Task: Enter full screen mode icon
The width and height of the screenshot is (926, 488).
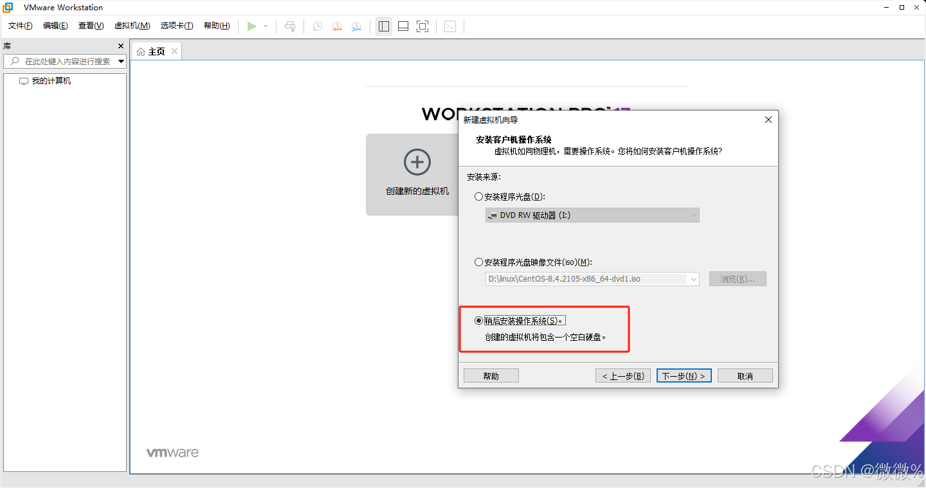Action: pos(422,26)
